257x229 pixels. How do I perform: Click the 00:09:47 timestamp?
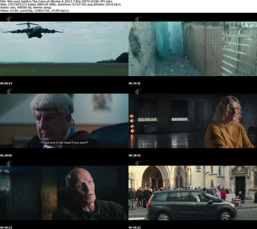(x=6, y=83)
